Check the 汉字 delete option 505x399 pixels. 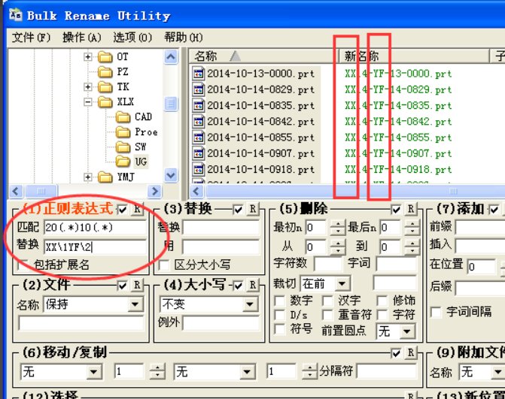(327, 301)
